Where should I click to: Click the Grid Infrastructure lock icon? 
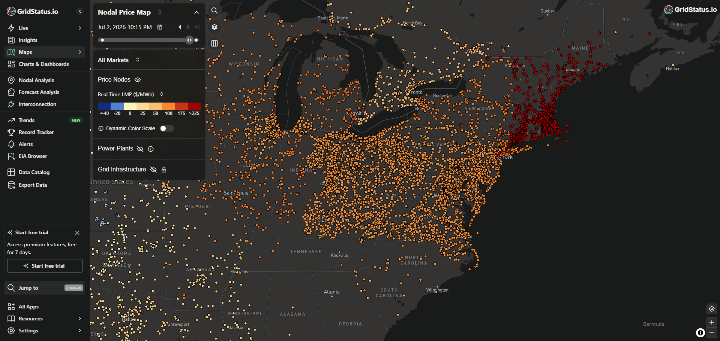[x=164, y=170]
